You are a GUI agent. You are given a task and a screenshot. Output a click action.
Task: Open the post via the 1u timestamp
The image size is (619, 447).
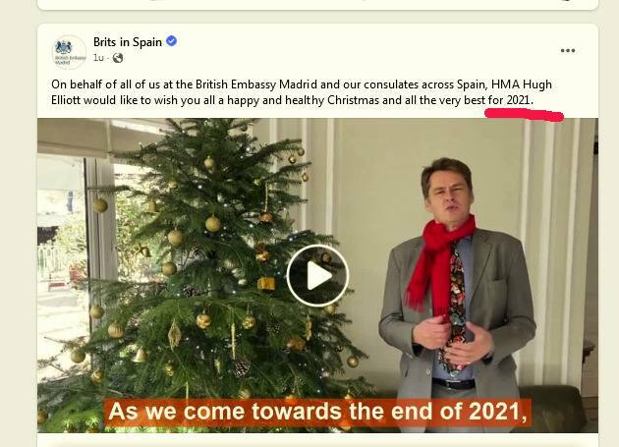click(x=98, y=58)
